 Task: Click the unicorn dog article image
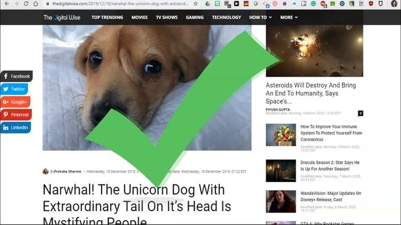click(x=147, y=87)
